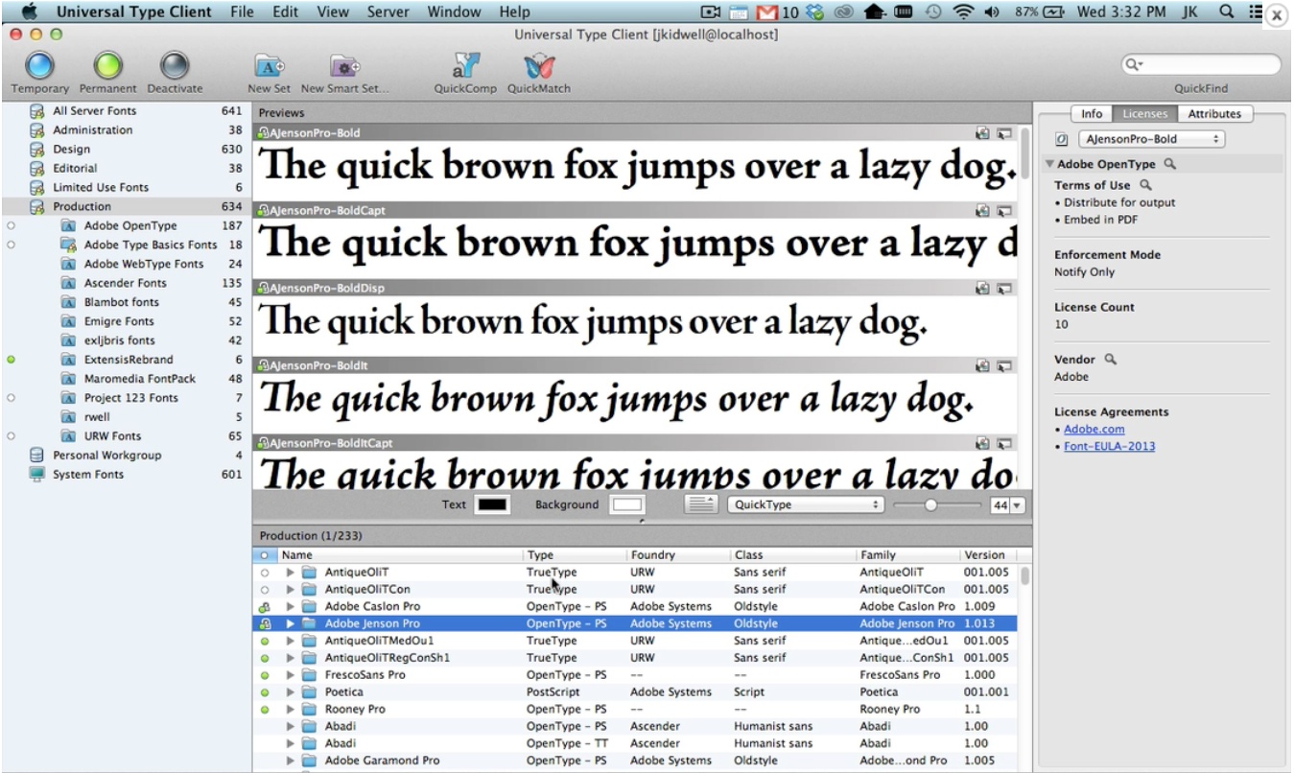Click the Temporary activation button
Image resolution: width=1294 pixels, height=773 pixels.
click(39, 65)
